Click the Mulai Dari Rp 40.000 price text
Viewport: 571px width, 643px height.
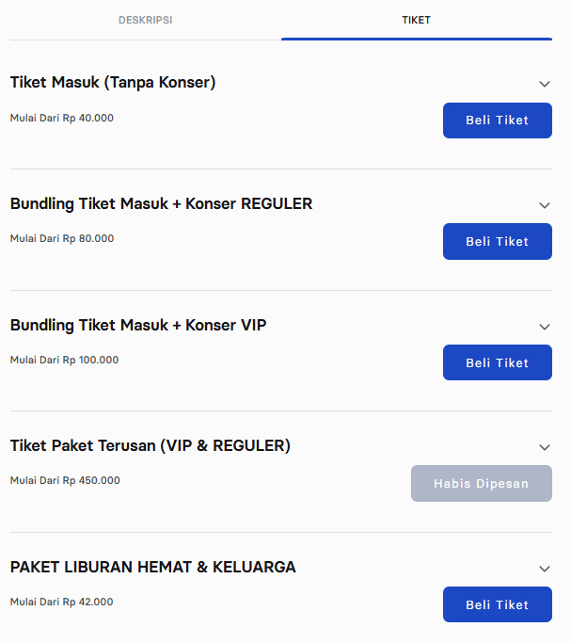pos(62,118)
